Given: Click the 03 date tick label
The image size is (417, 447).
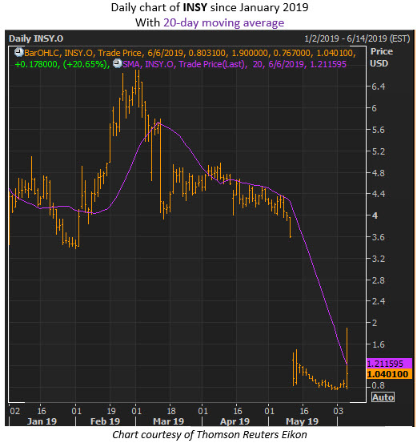Looking at the screenshot, I should (x=338, y=411).
